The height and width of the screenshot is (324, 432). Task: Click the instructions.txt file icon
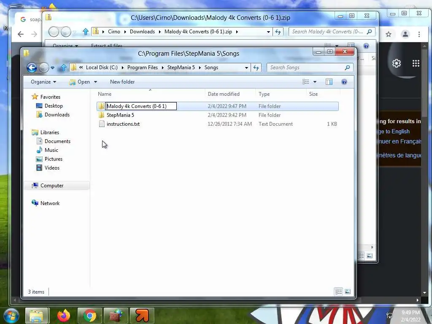(102, 124)
